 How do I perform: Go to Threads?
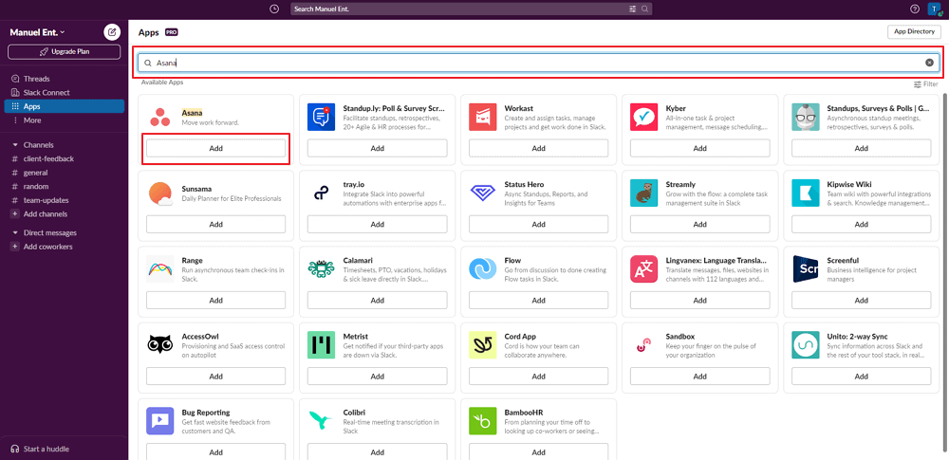pos(65,79)
